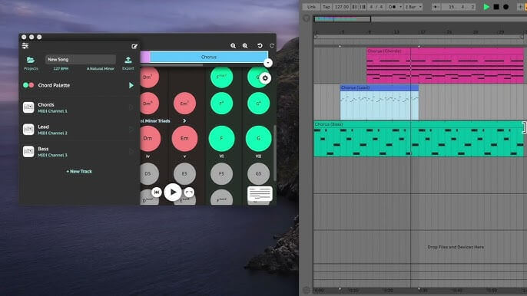
Task: Open the white piano-roll view thumbnail
Action: (260, 194)
